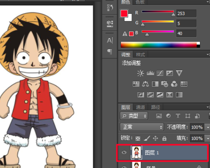Add a Black & White adjustment
Screen dimensions: 210x168
click(x=155, y=84)
